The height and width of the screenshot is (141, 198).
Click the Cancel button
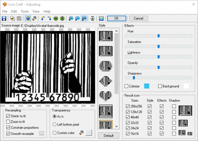point(138,18)
